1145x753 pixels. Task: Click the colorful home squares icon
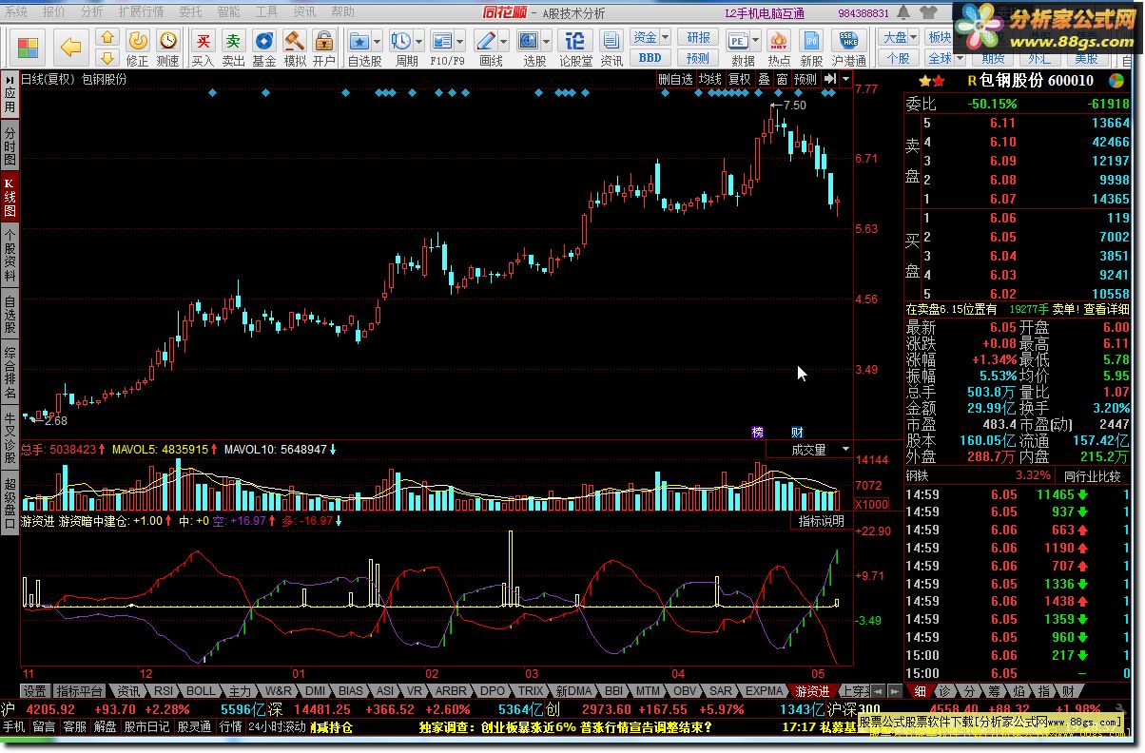[29, 48]
